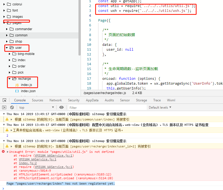Clear the console with the ban icon

(x=12, y=108)
